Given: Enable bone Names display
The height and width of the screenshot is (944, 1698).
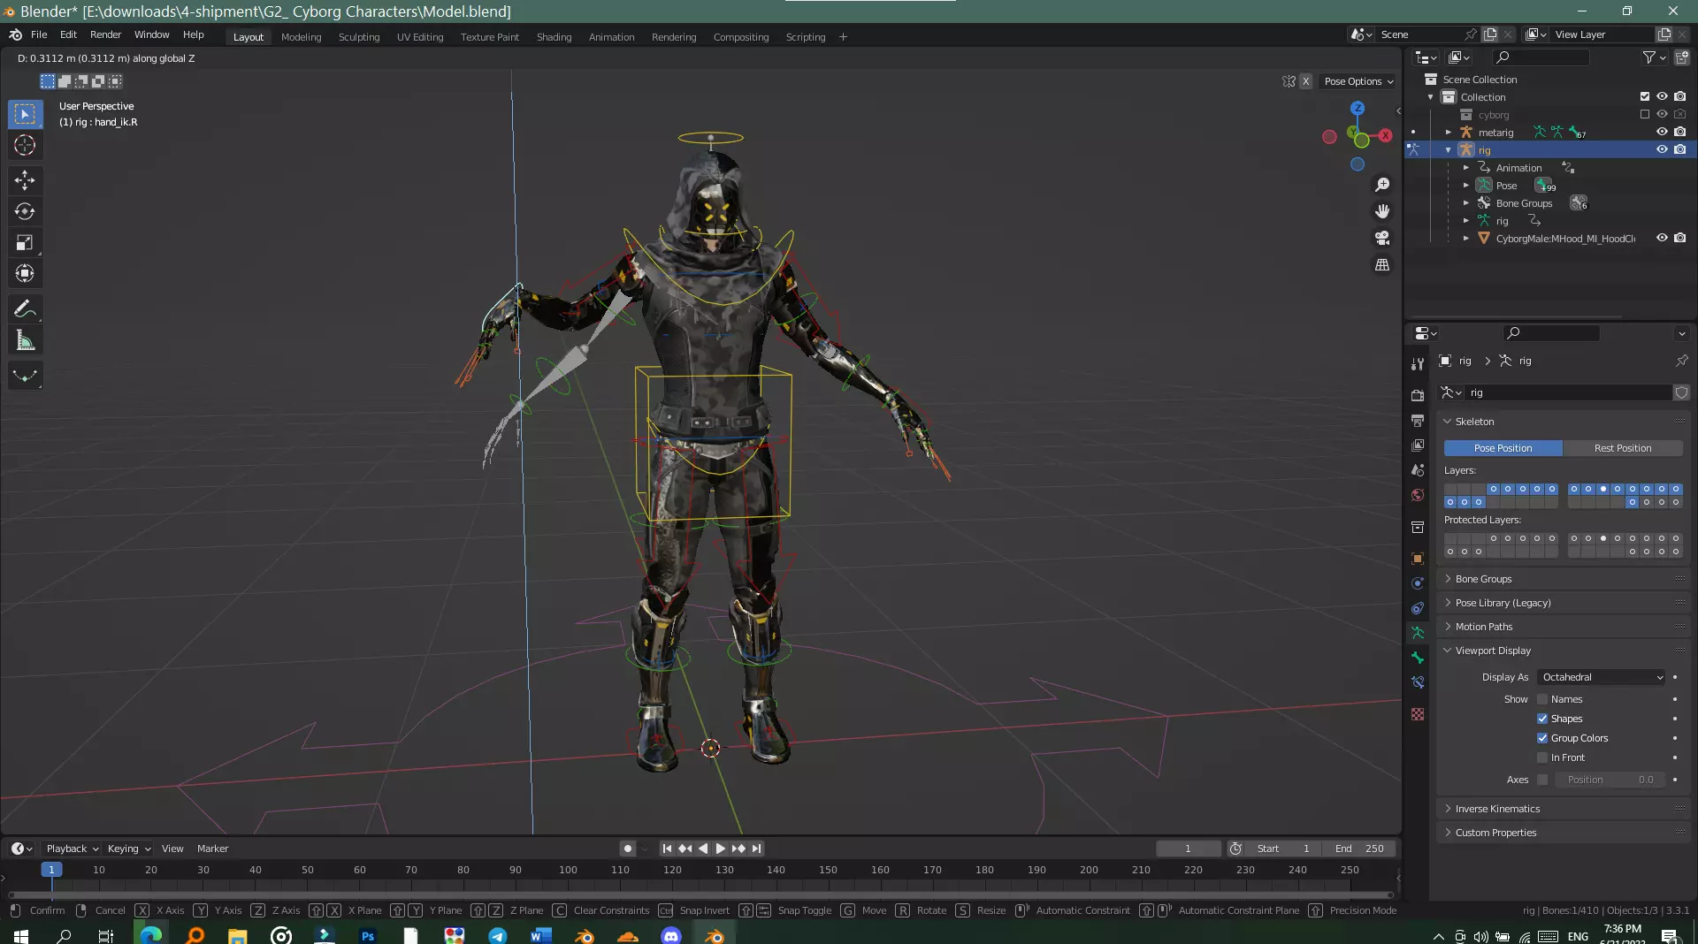Looking at the screenshot, I should [x=1542, y=699].
